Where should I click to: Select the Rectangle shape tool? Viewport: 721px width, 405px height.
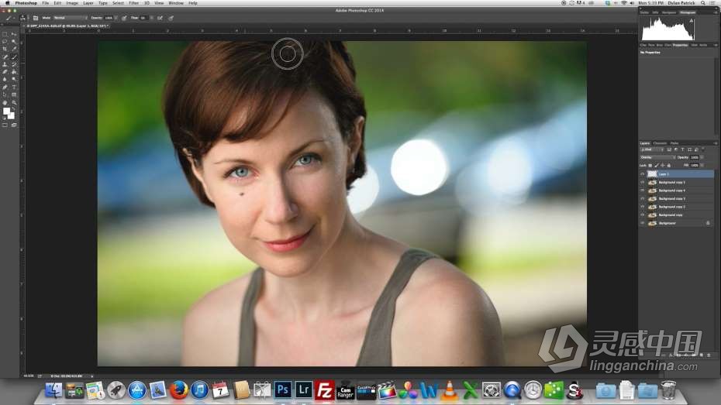click(14, 94)
